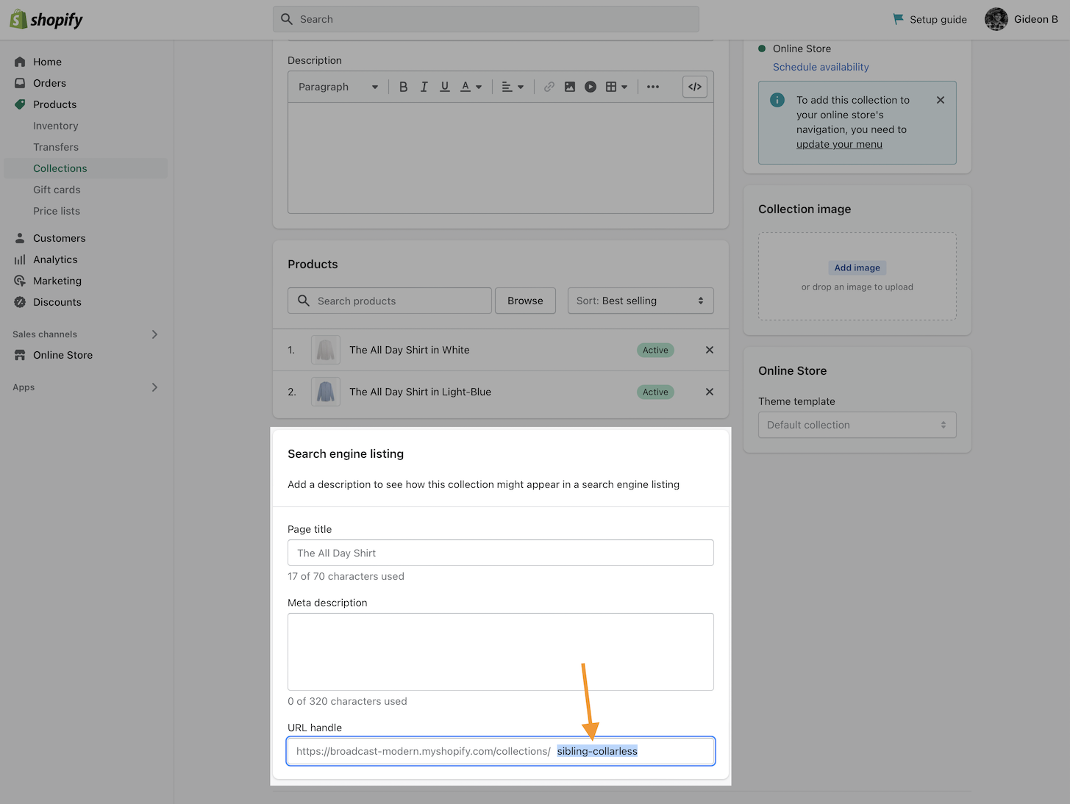Click the Page title input field
This screenshot has width=1070, height=804.
(500, 553)
